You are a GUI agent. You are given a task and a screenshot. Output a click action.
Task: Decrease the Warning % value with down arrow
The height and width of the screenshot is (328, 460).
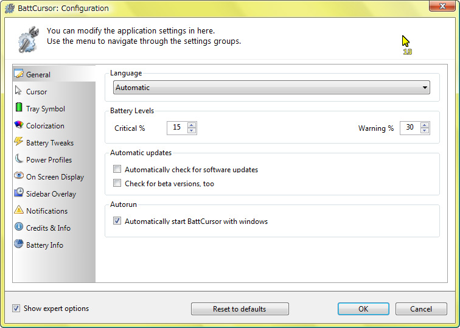[425, 131]
